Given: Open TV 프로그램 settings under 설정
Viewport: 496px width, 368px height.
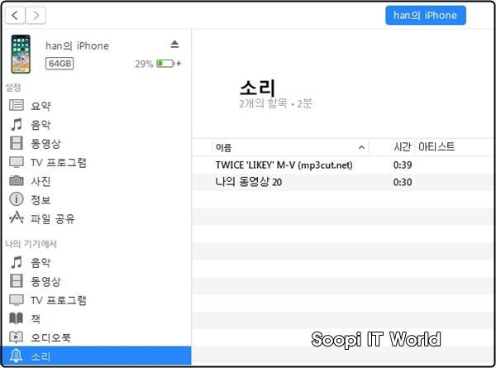Looking at the screenshot, I should click(x=59, y=163).
